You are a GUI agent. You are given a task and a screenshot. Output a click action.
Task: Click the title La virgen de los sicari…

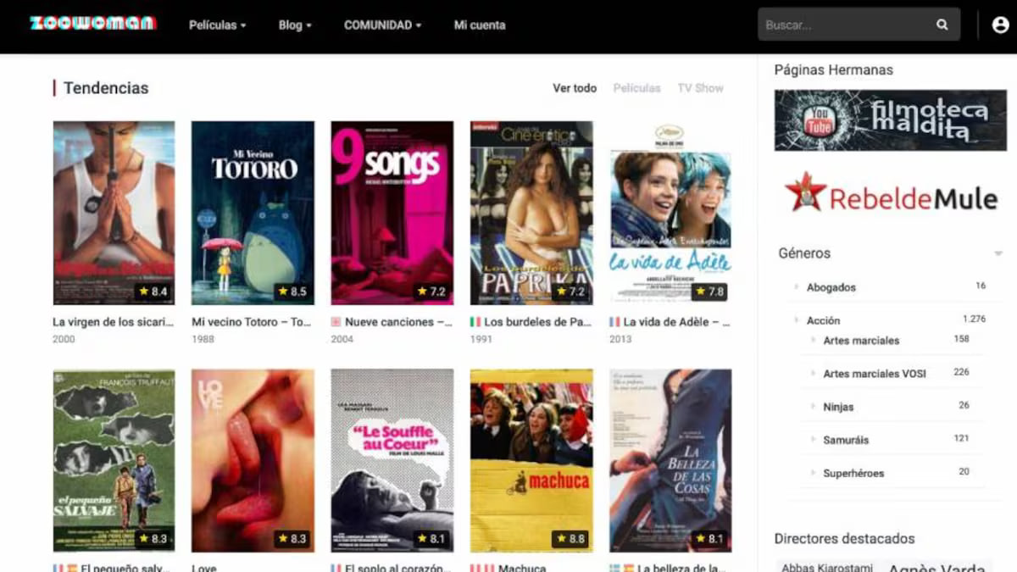tap(114, 322)
